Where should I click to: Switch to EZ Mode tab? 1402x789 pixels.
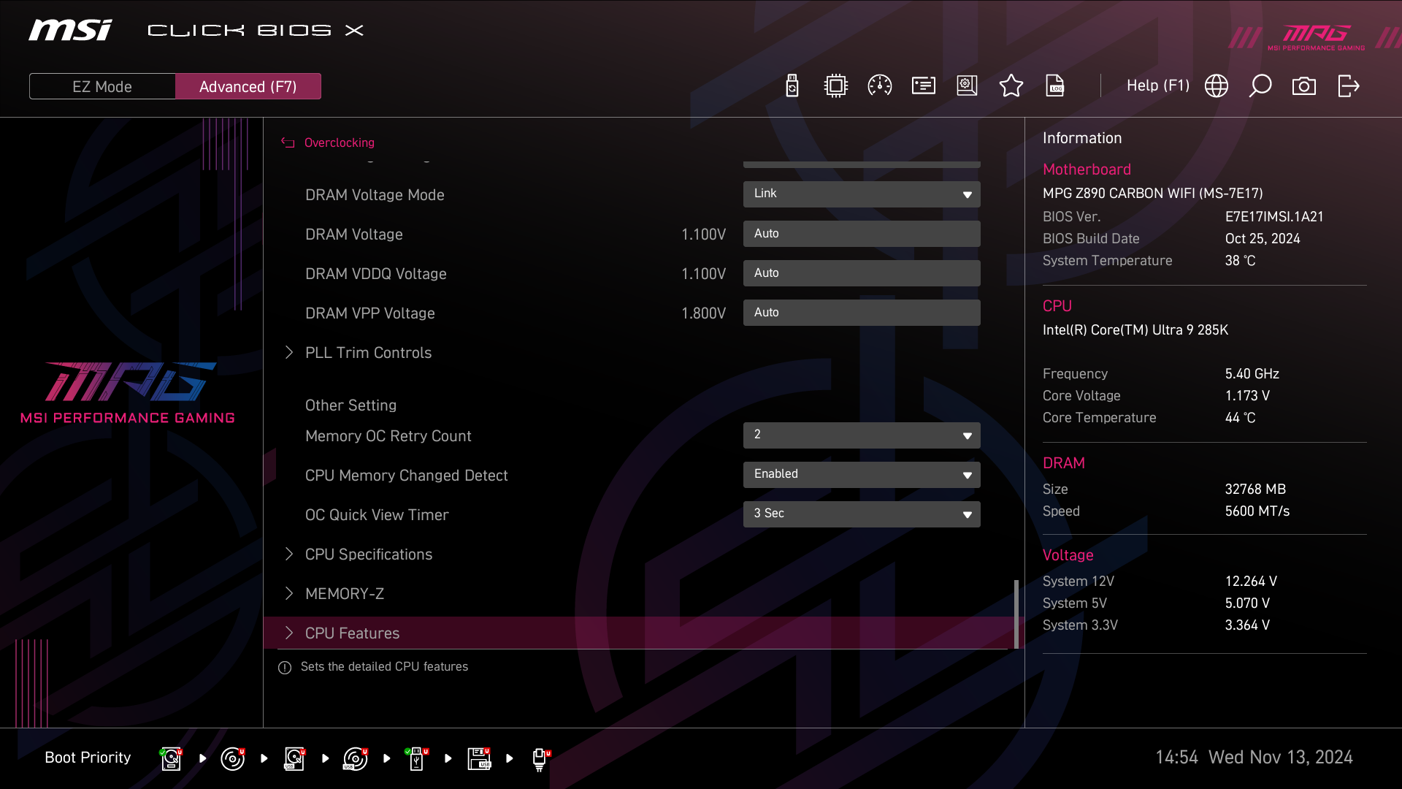102,86
